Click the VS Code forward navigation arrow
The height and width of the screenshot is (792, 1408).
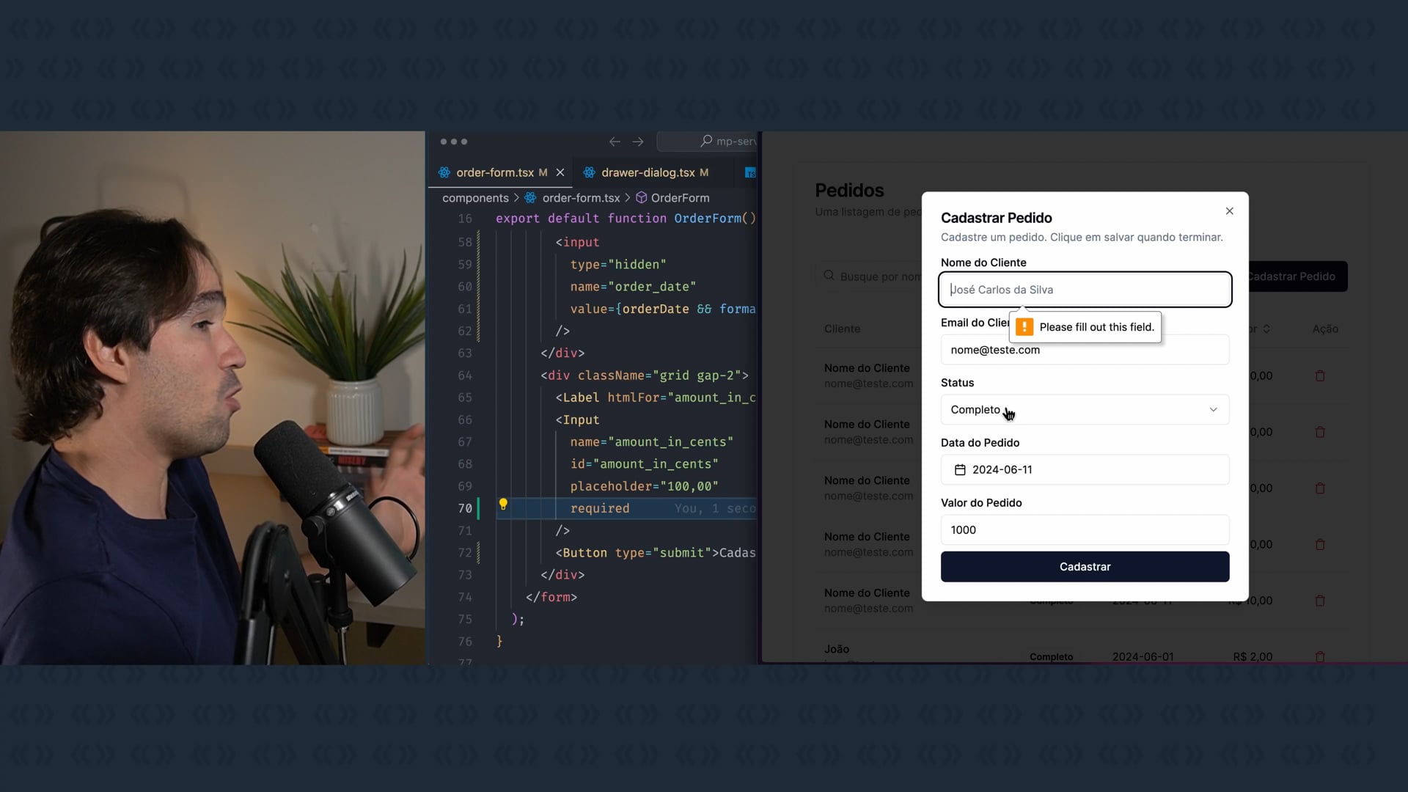click(638, 142)
